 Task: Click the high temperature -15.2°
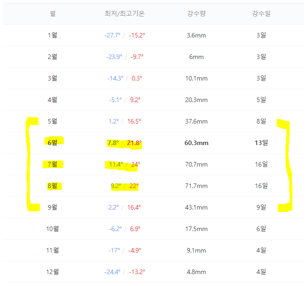(x=137, y=35)
